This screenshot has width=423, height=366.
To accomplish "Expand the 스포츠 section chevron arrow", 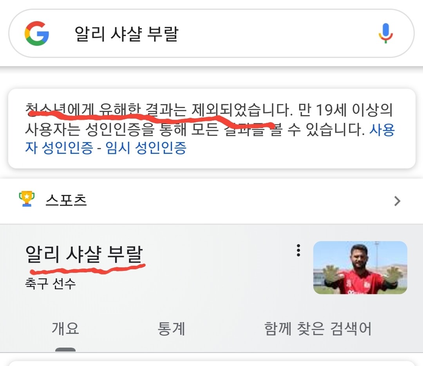I will [397, 201].
